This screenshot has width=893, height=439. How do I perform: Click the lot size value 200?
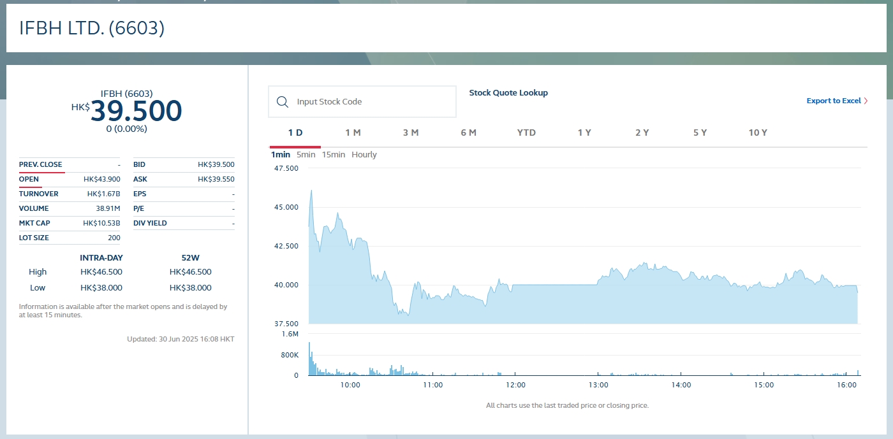click(x=114, y=238)
